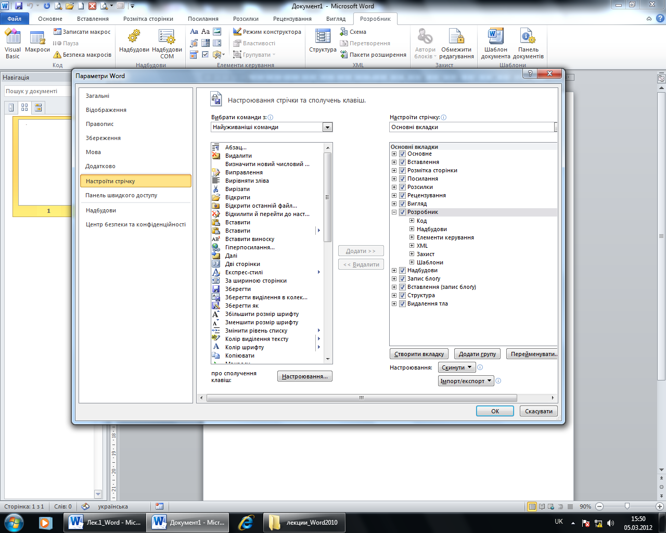This screenshot has width=666, height=533.
Task: Open the Скинути dropdown button
Action: (457, 367)
